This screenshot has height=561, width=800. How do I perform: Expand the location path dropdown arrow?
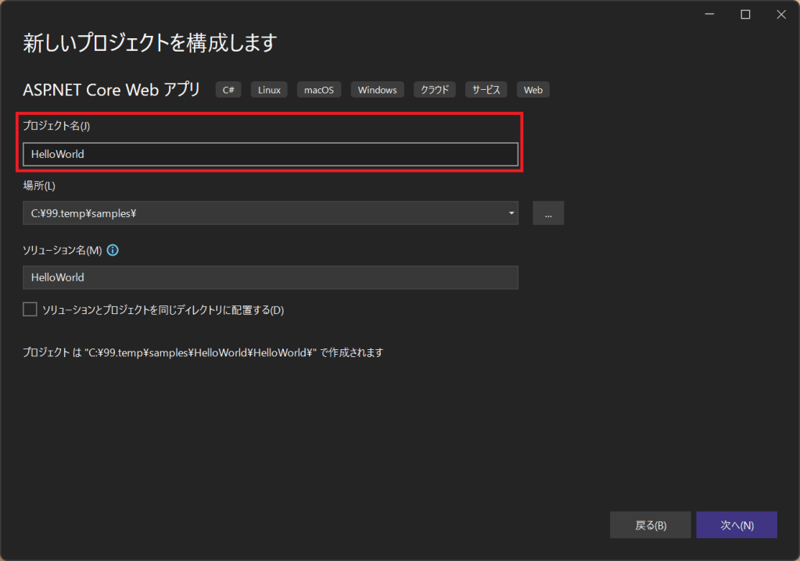point(511,213)
